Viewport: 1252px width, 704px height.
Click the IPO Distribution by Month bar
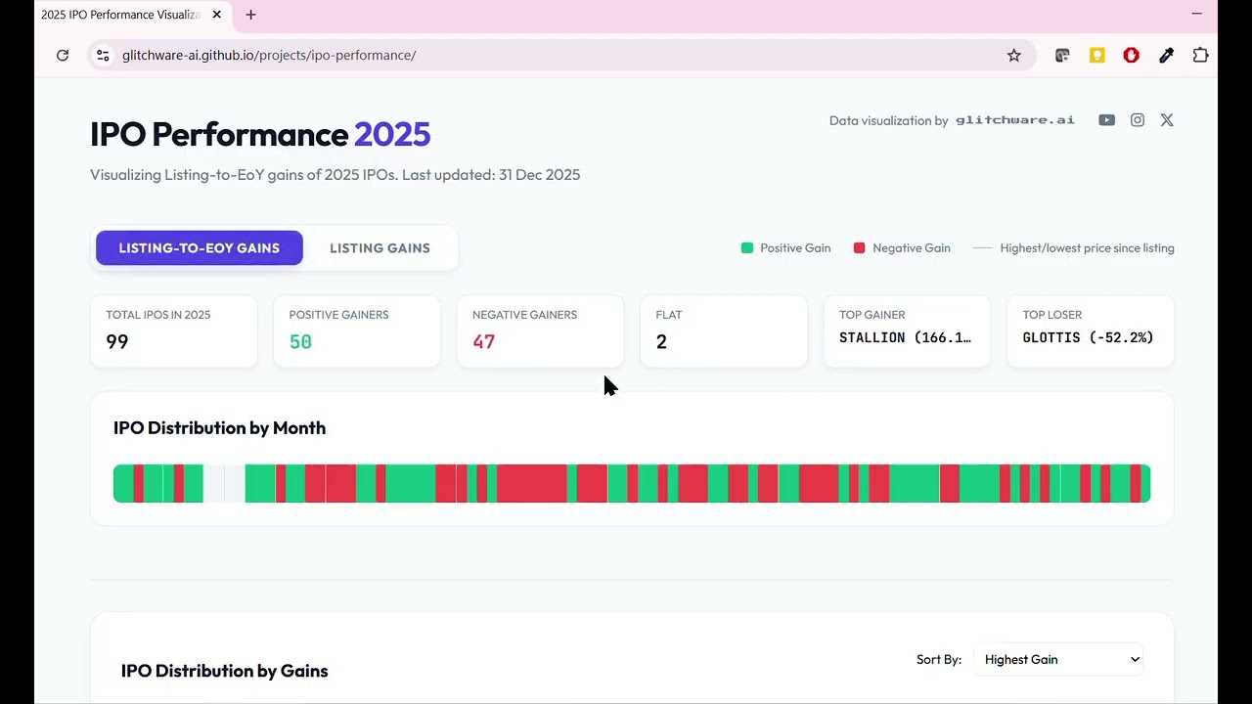coord(632,484)
